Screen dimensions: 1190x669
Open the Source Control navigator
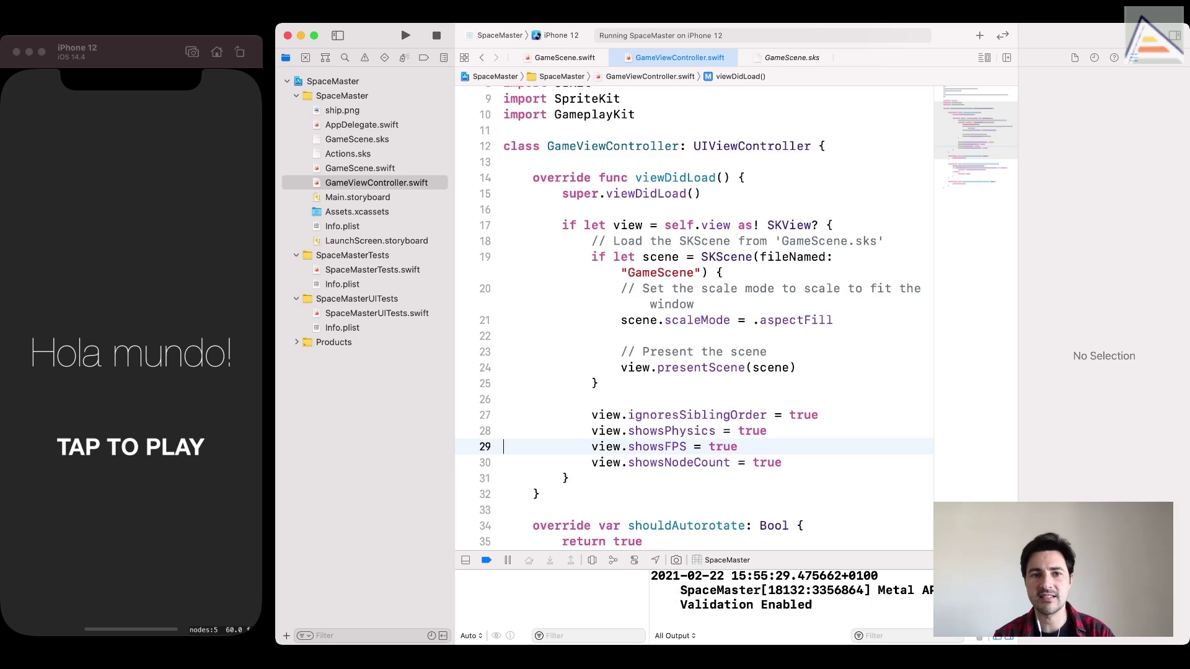coord(306,58)
